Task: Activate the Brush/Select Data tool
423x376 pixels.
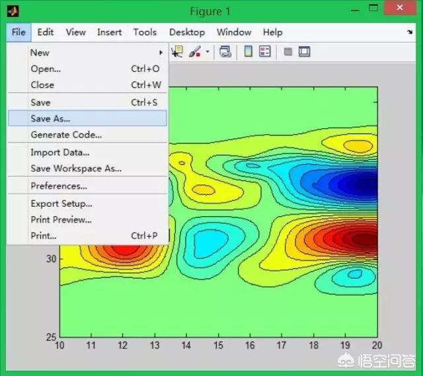Action: (x=195, y=52)
